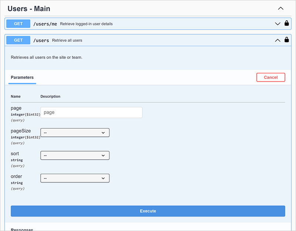Click the Users - Main section title
The width and height of the screenshot is (296, 231).
click(x=29, y=9)
